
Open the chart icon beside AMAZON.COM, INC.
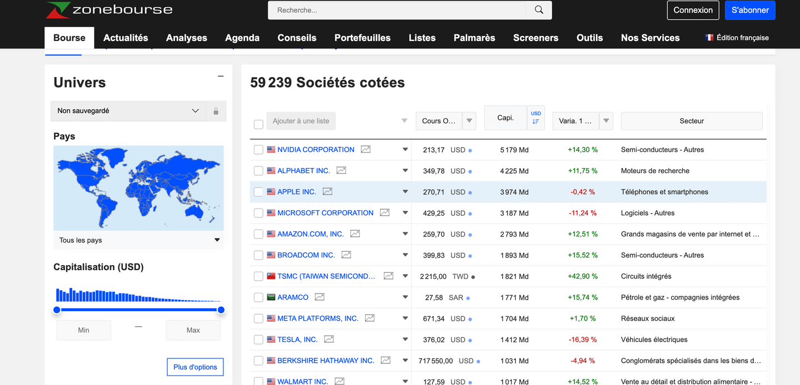[x=355, y=234]
